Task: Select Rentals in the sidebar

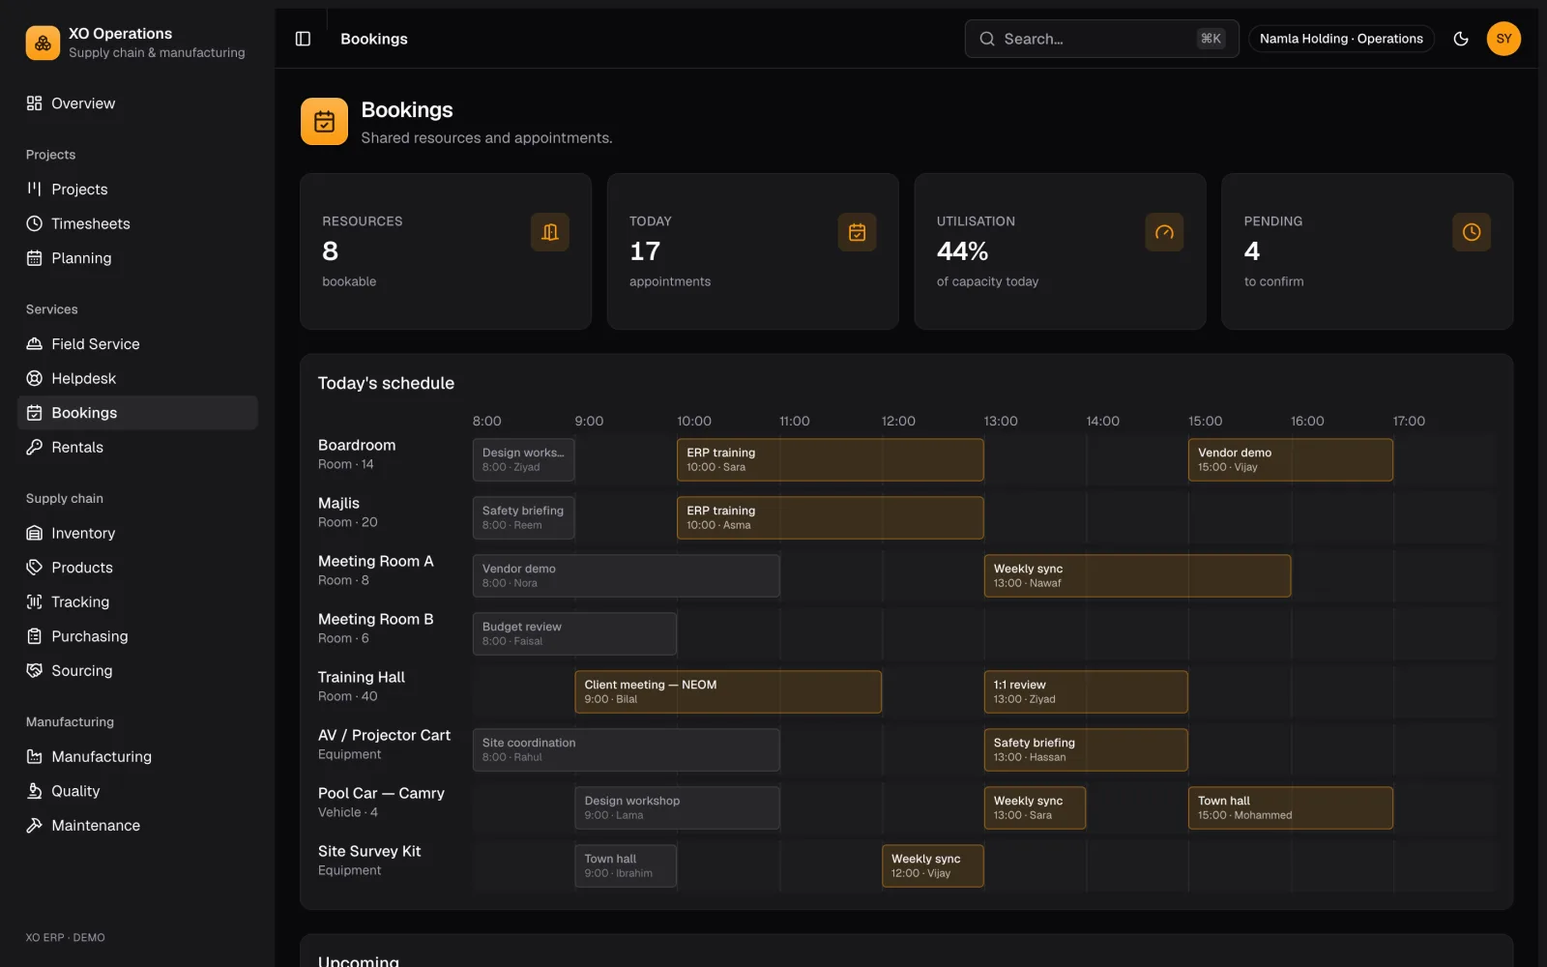Action: [x=137, y=447]
